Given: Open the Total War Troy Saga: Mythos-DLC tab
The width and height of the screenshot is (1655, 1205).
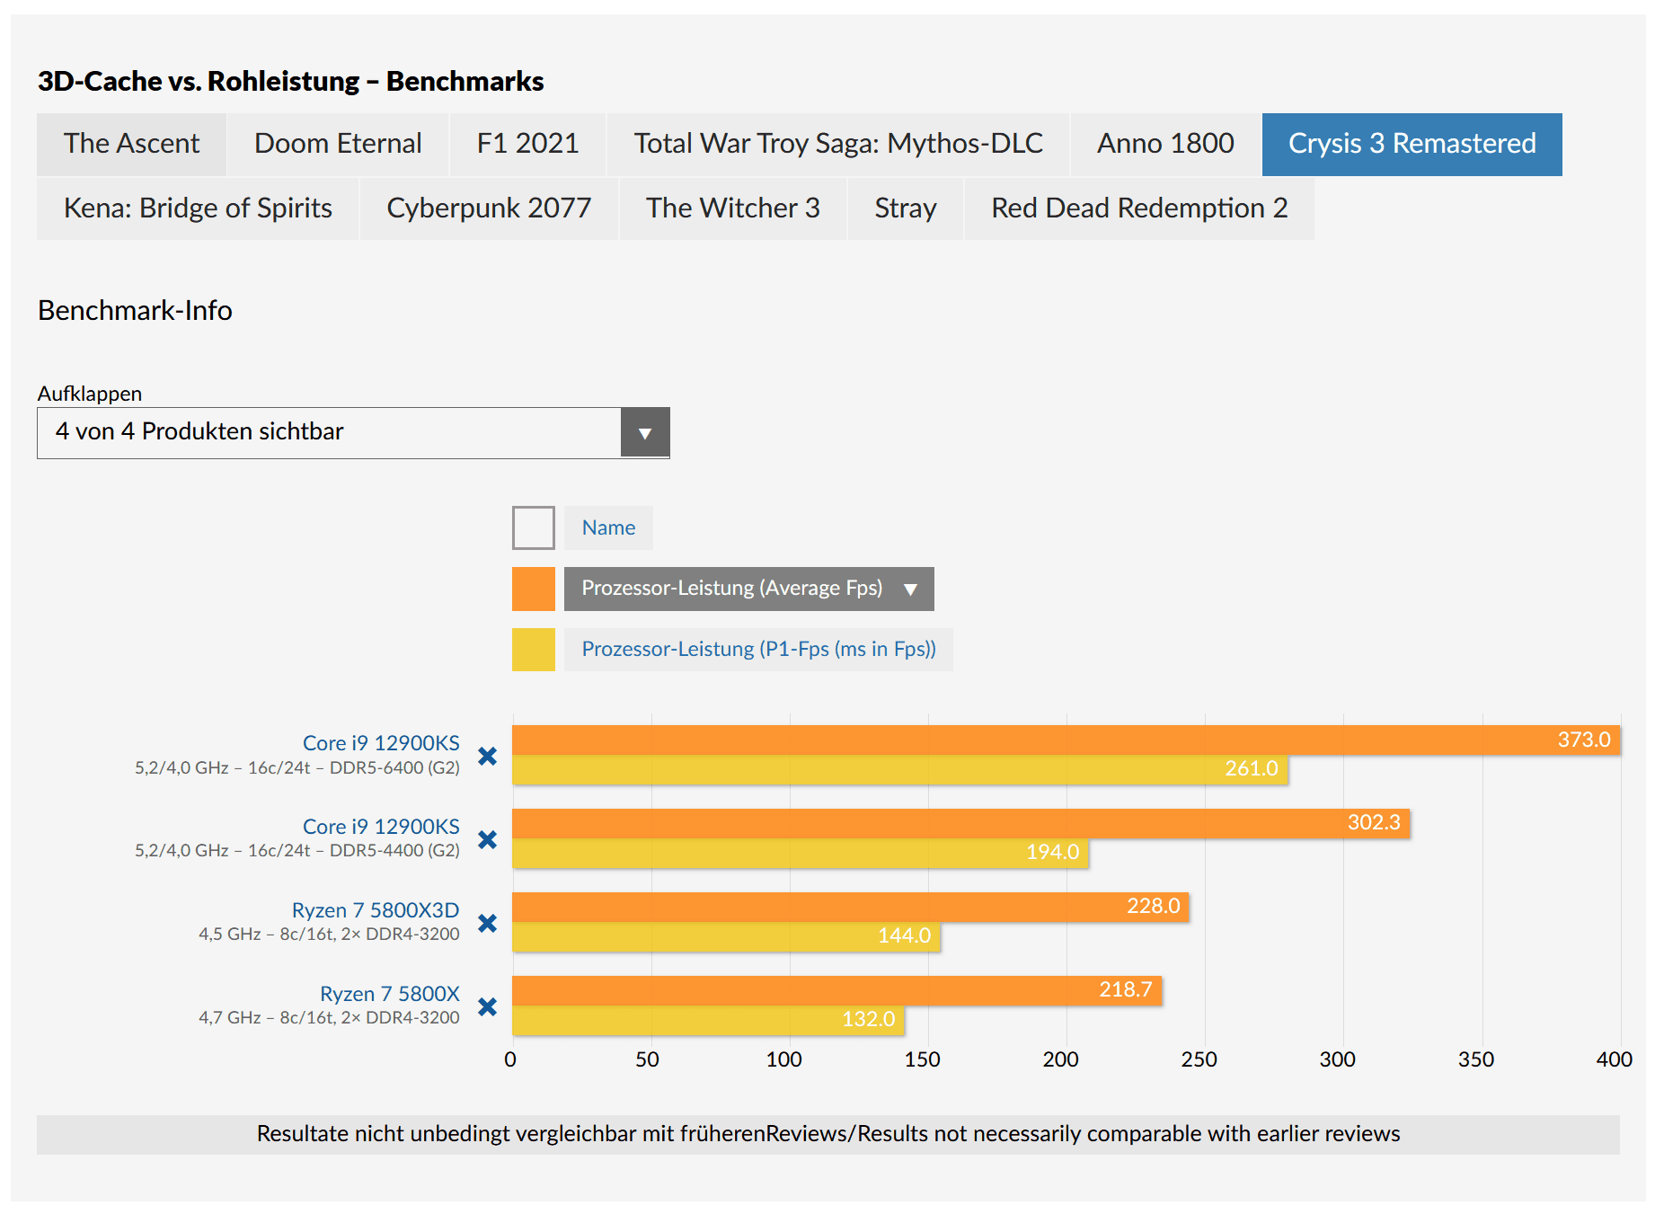Looking at the screenshot, I should (838, 144).
